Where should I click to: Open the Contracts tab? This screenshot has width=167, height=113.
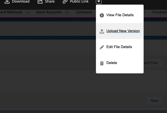pyautogui.click(x=84, y=12)
